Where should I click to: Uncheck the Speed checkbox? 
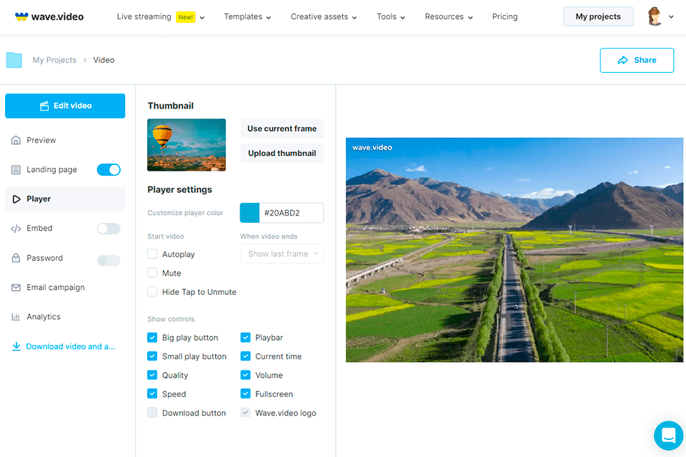point(152,394)
